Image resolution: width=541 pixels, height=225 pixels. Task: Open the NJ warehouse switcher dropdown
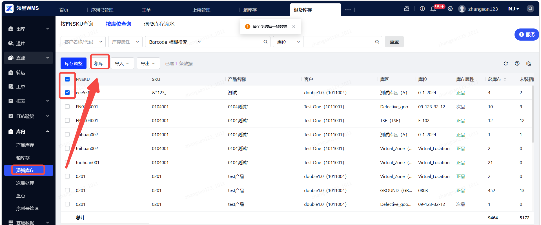pyautogui.click(x=514, y=9)
